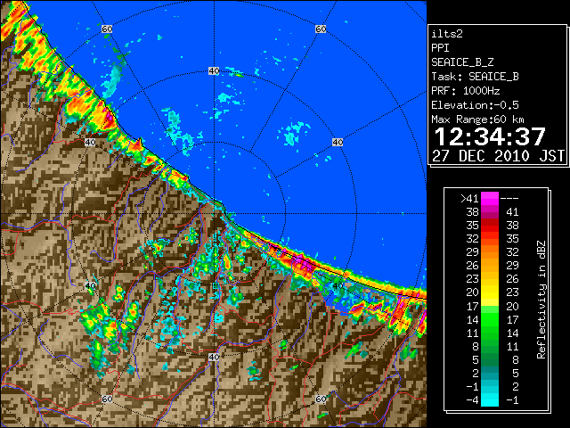Select the '-4' legend value
The width and height of the screenshot is (570, 428).
coord(472,400)
